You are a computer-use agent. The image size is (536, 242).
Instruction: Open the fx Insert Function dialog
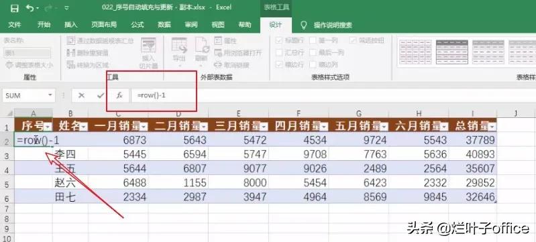point(119,96)
